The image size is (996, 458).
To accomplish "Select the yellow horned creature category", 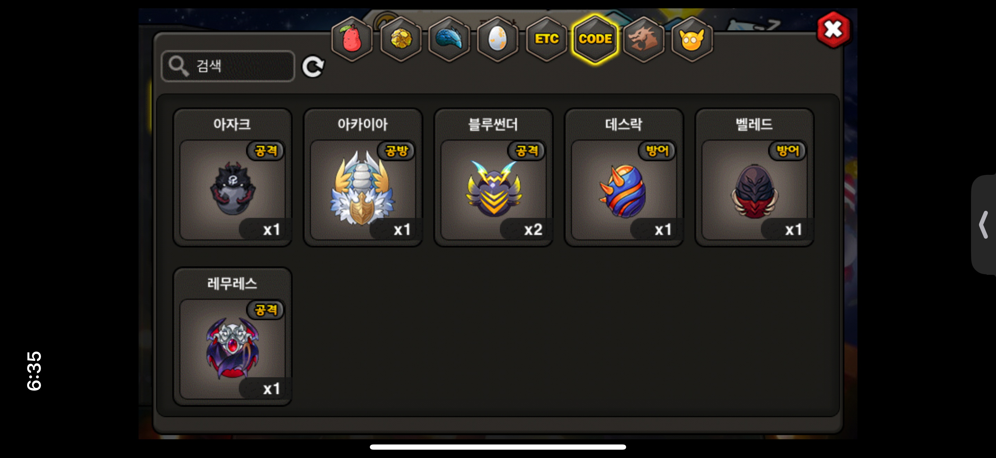I will (x=692, y=39).
